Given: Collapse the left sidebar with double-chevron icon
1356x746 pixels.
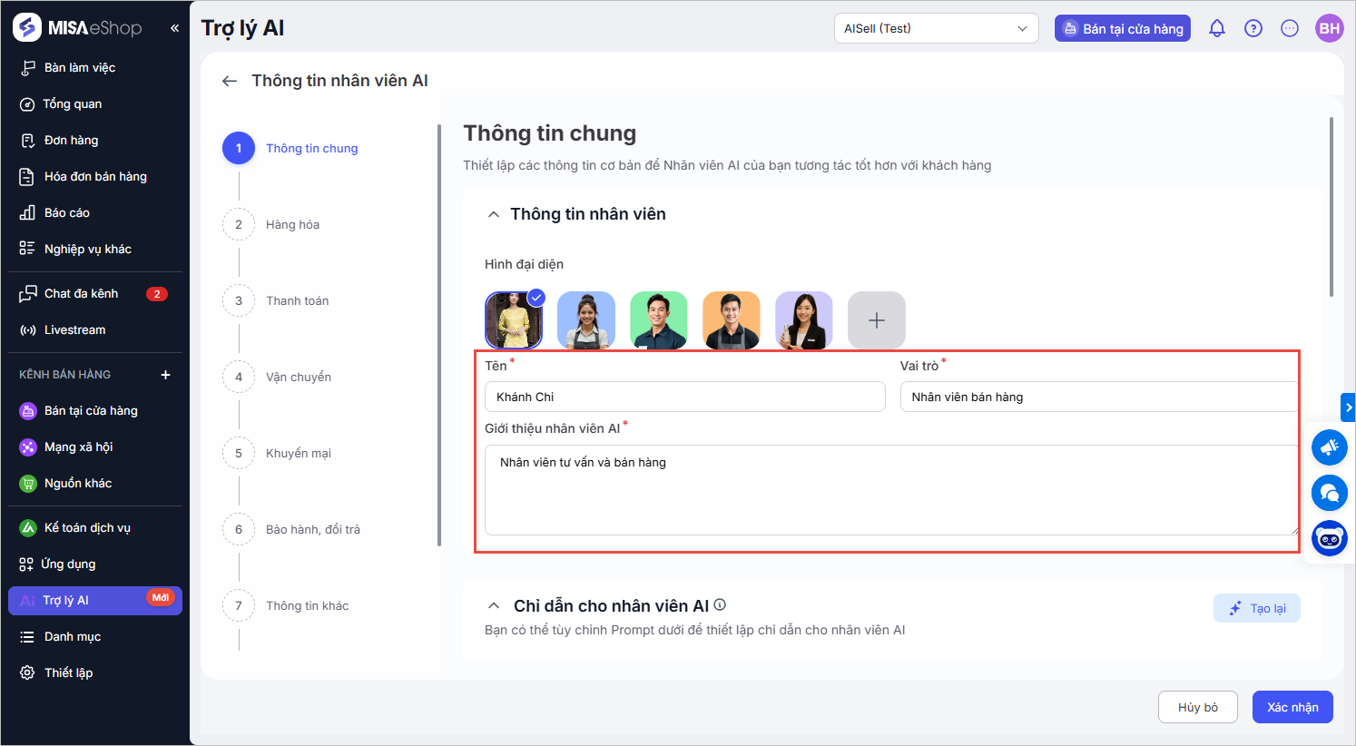Looking at the screenshot, I should pos(174,28).
